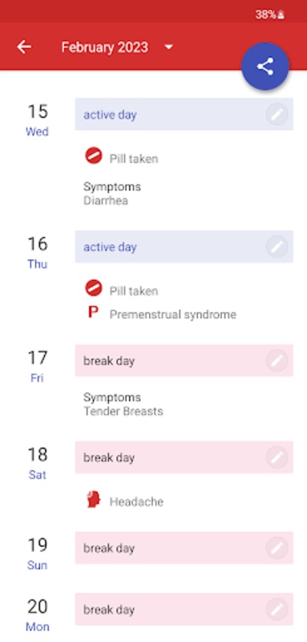Image resolution: width=307 pixels, height=642 pixels.
Task: Edit the February 16 entry pencil icon
Action: point(277,247)
